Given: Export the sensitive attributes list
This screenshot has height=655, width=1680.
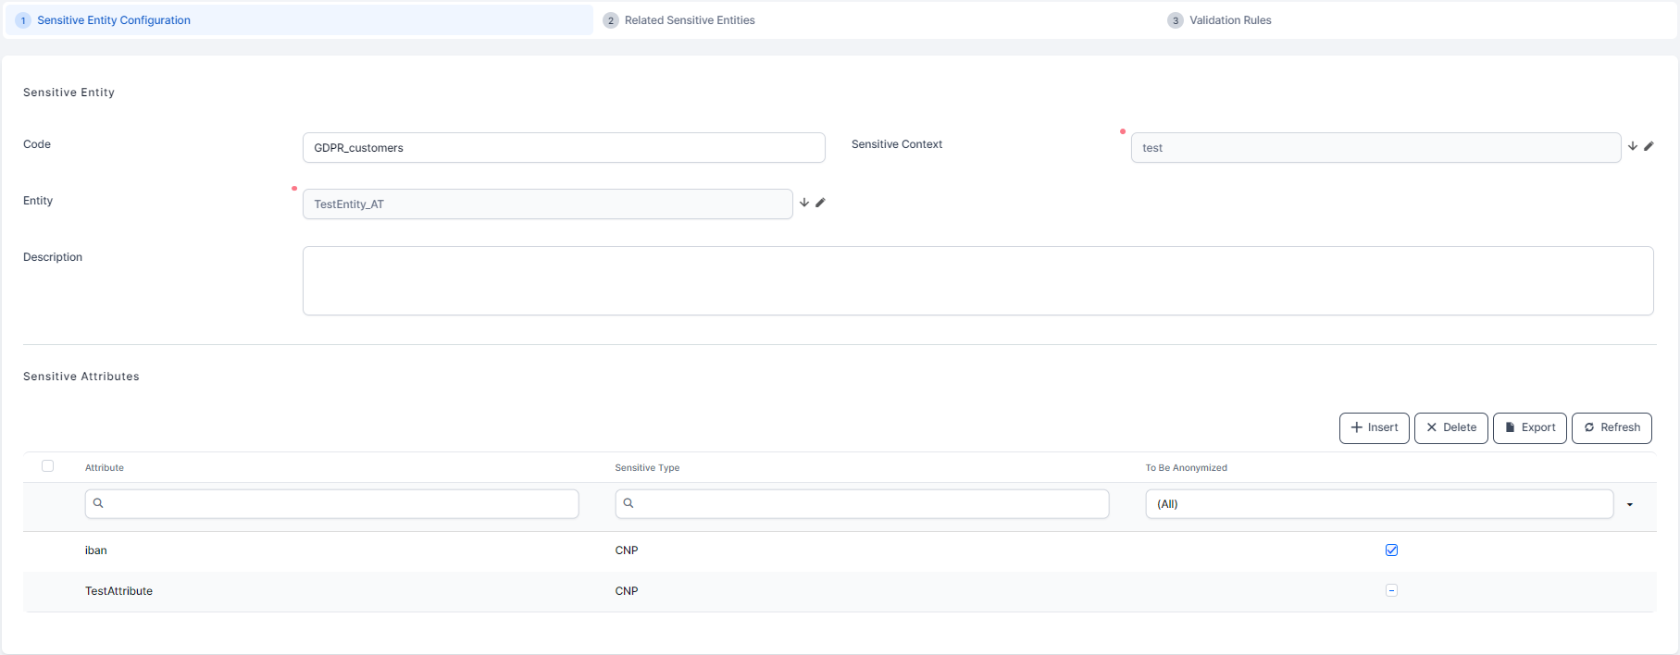Looking at the screenshot, I should tap(1529, 427).
